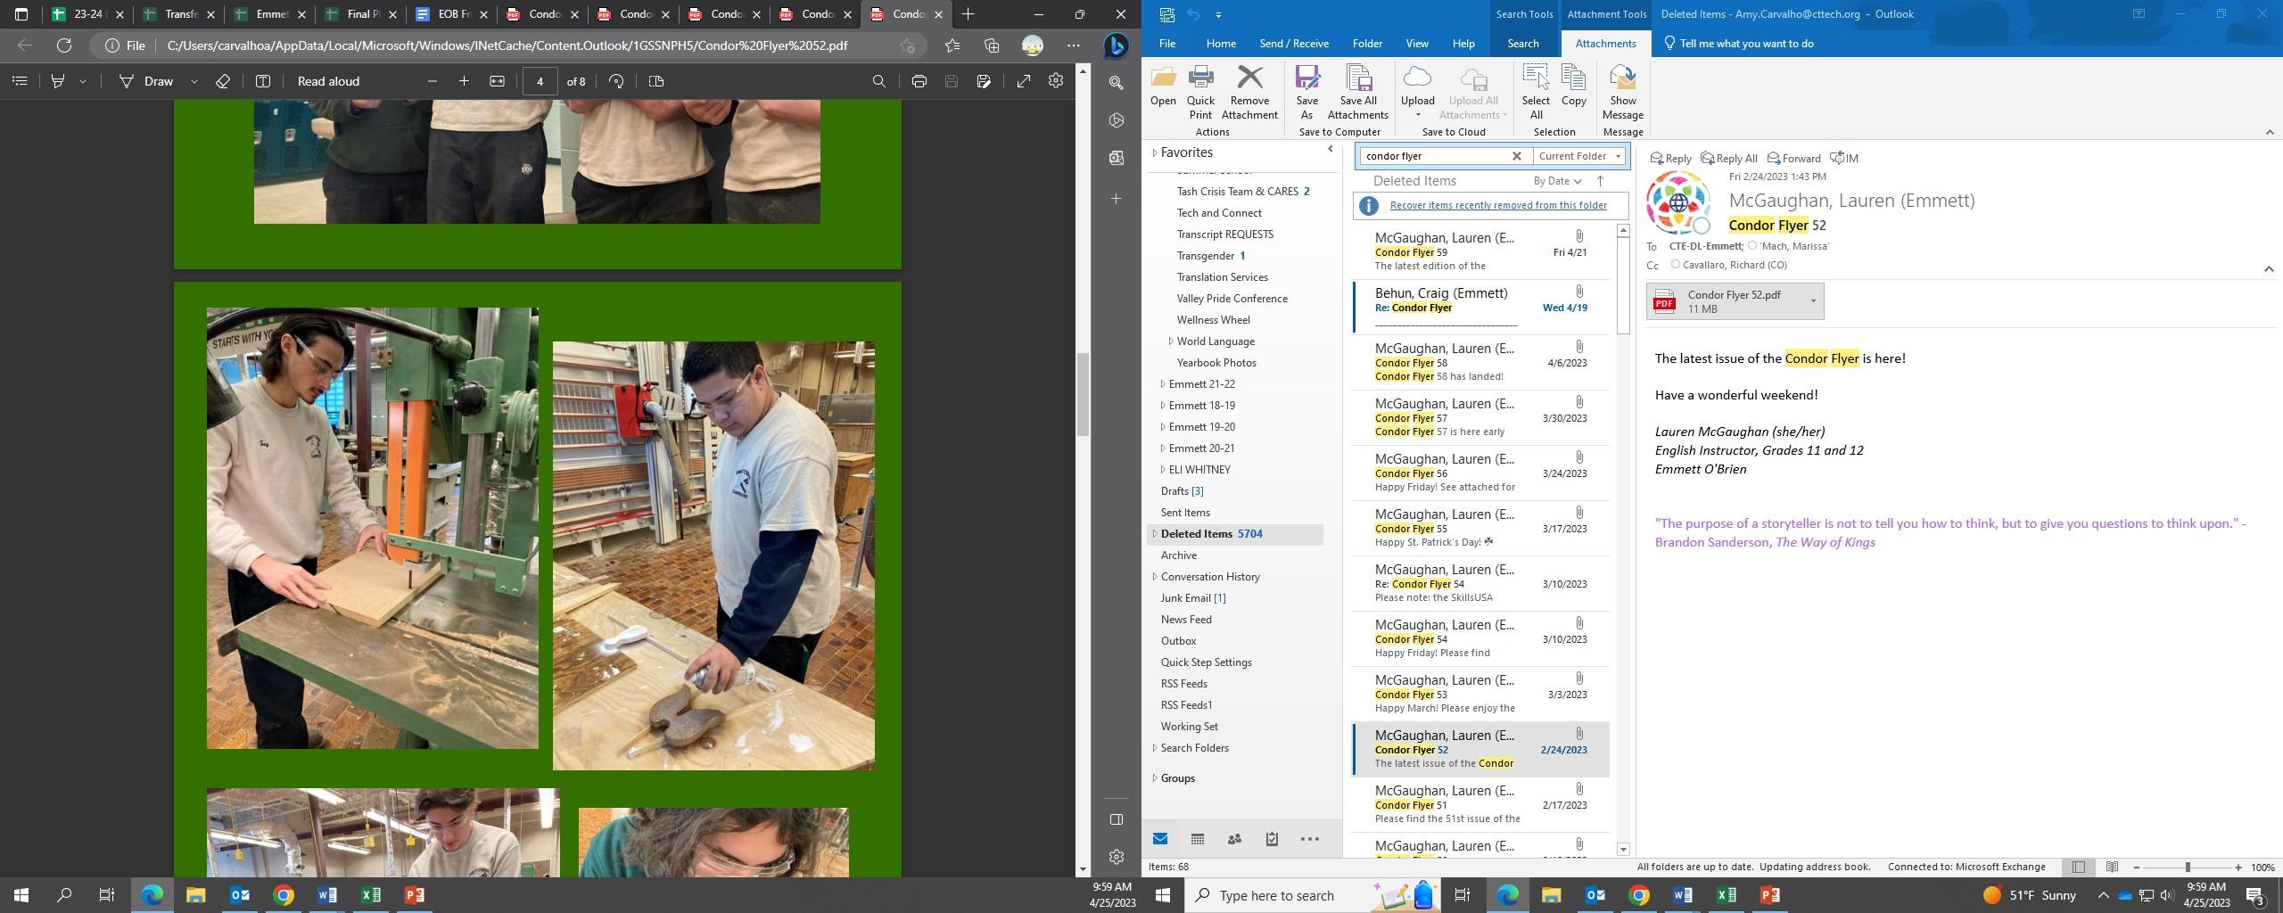Print the PDF document
The image size is (2283, 913).
[919, 81]
